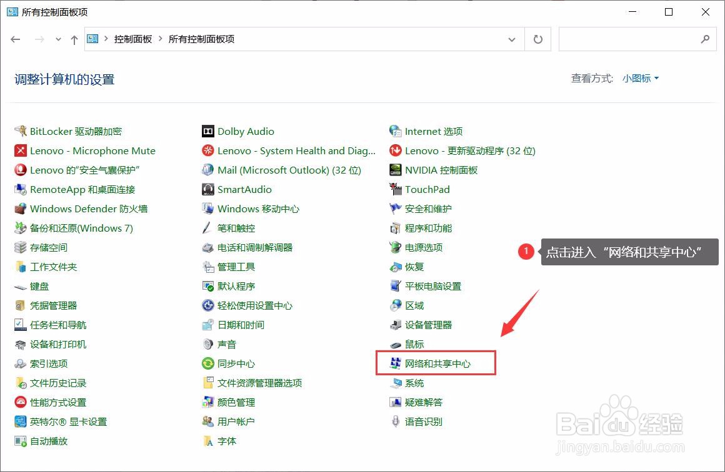
Task: Expand the address bar dropdown arrow
Action: tap(512, 39)
